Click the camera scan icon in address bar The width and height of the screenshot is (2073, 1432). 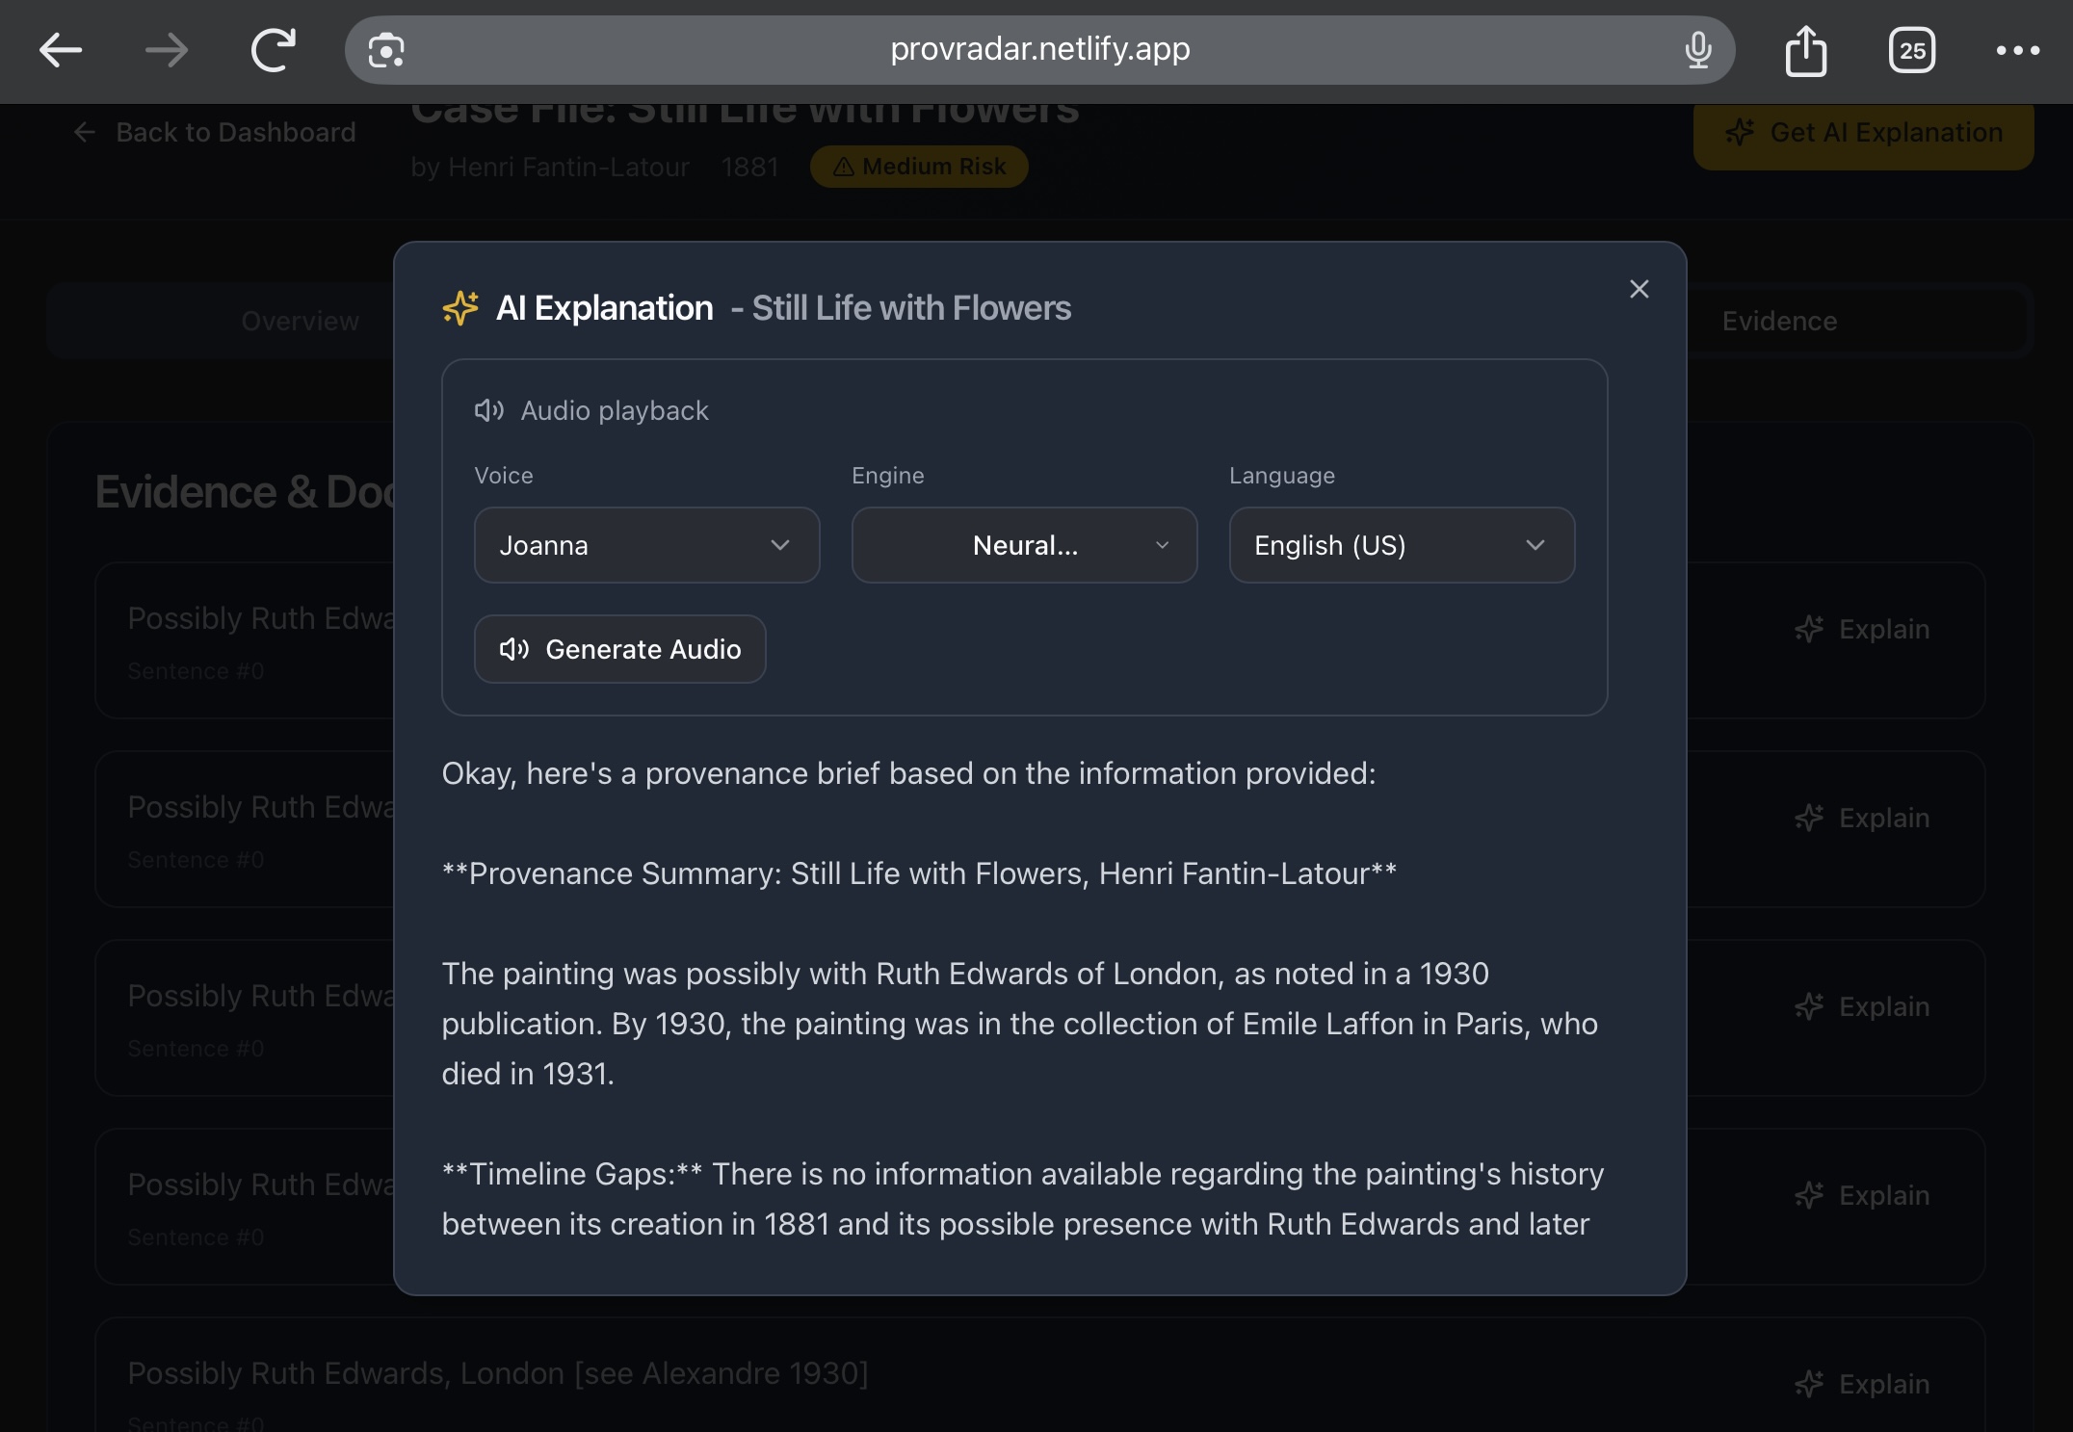[x=386, y=50]
